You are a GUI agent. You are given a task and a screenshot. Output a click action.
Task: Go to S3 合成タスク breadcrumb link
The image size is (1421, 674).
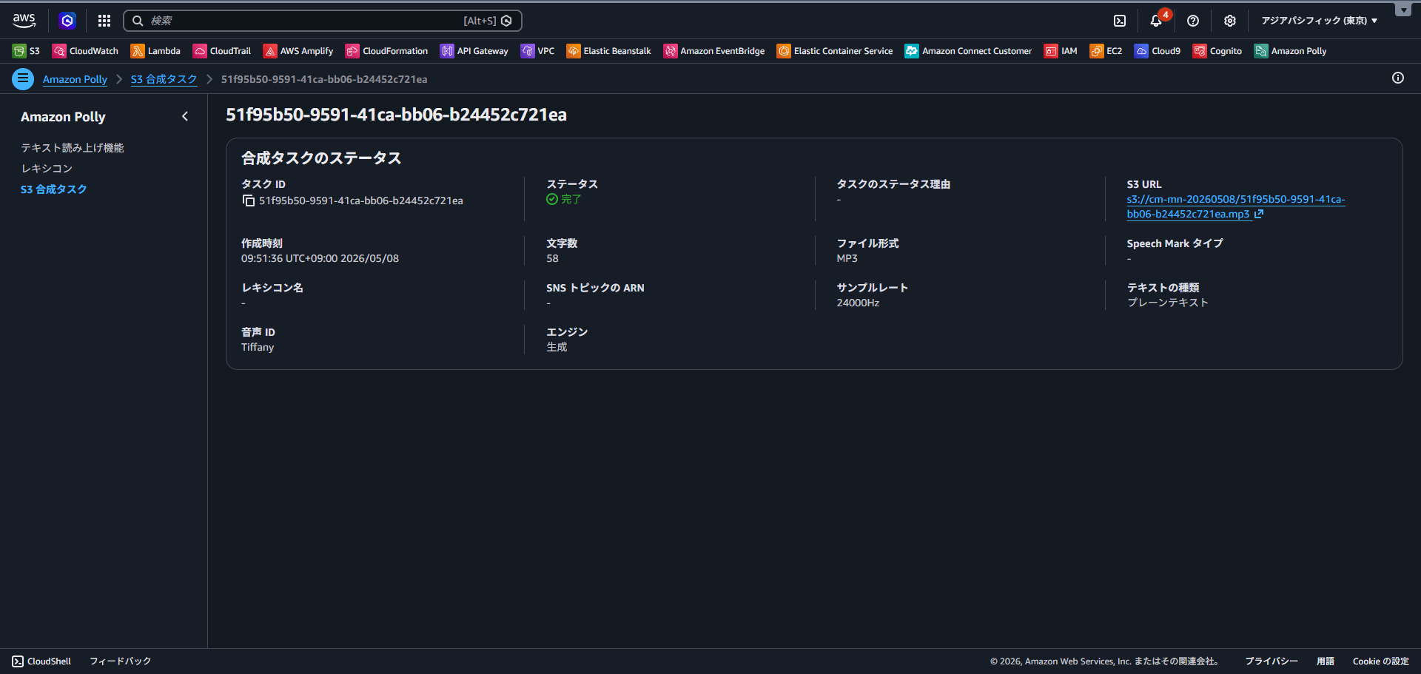[164, 79]
